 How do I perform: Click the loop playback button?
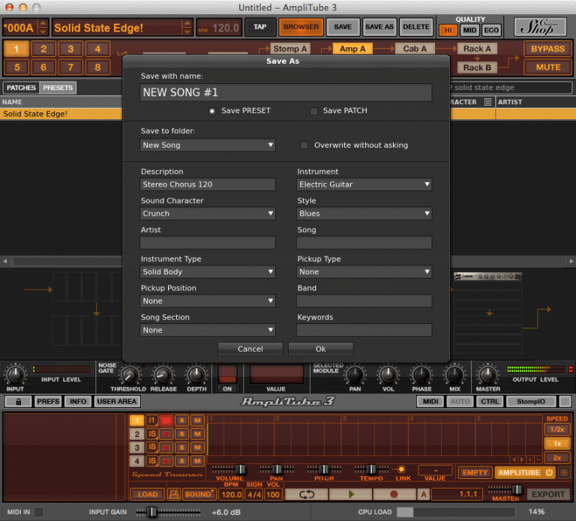(x=306, y=494)
